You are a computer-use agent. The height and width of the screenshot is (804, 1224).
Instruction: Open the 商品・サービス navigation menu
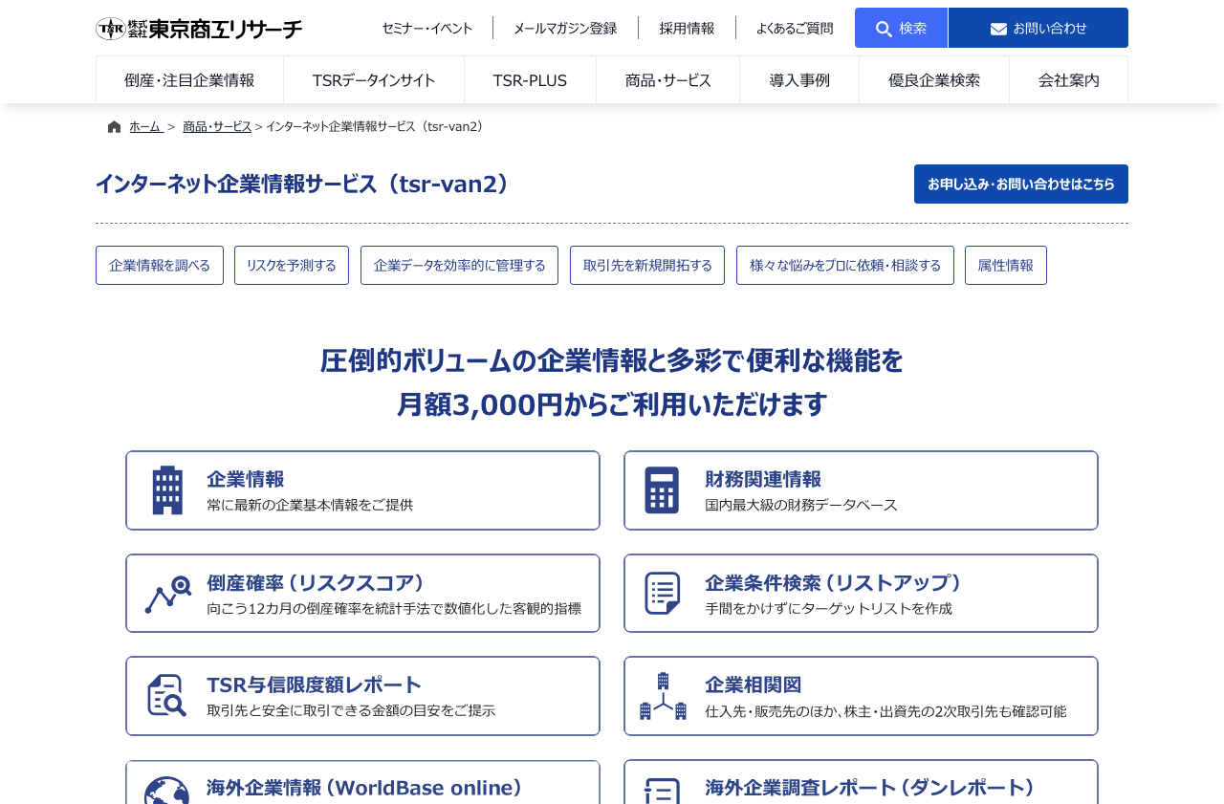click(667, 79)
